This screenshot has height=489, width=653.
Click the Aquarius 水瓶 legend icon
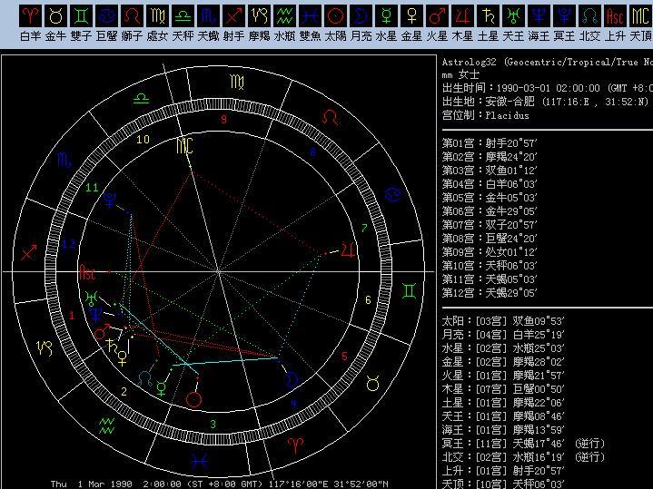[x=284, y=15]
